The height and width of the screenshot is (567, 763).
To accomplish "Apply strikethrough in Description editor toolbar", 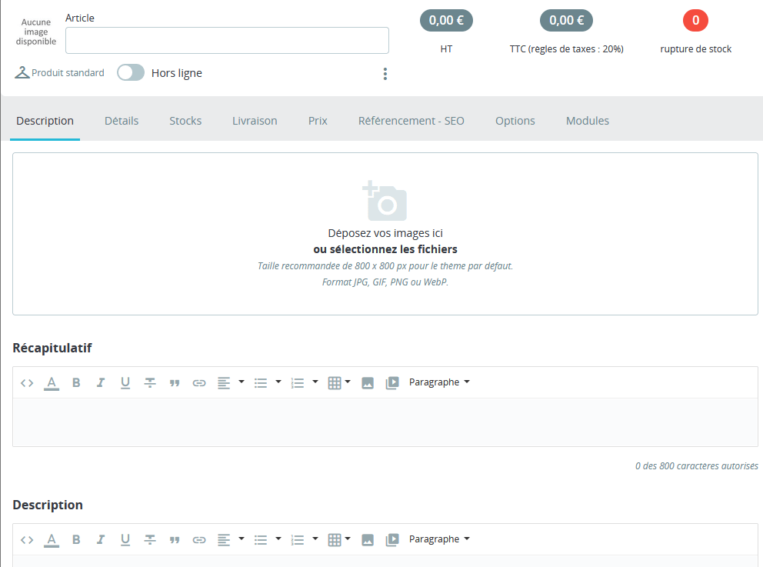I will [150, 540].
